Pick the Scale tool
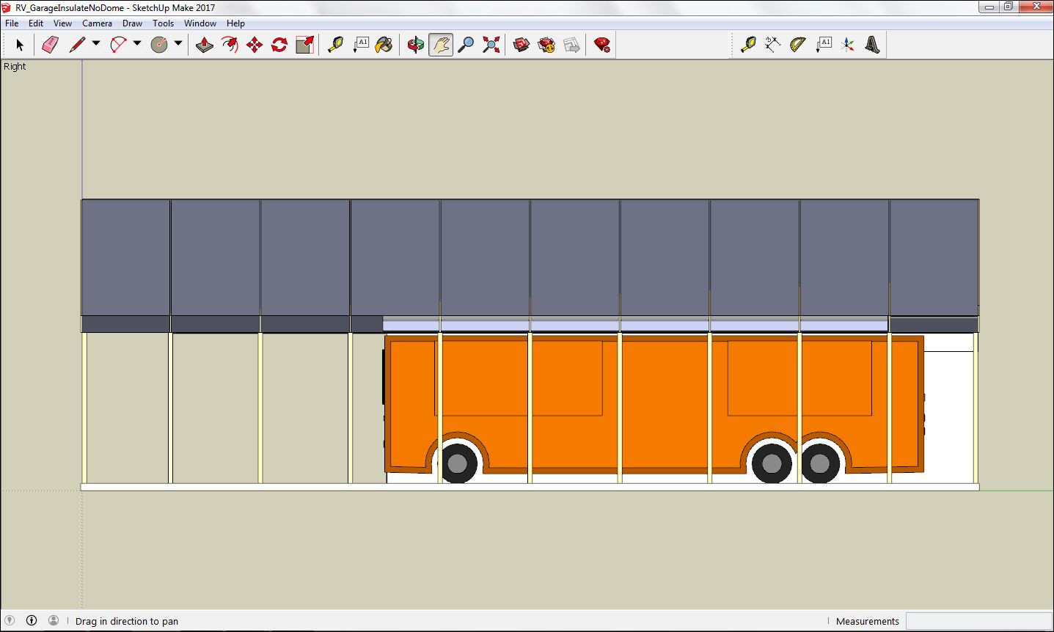 click(x=304, y=45)
